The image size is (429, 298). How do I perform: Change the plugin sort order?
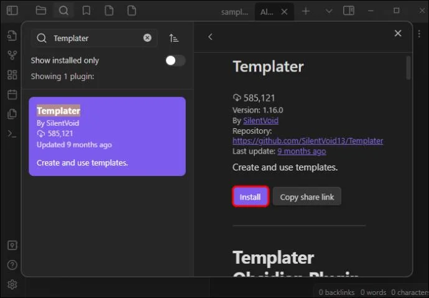pyautogui.click(x=173, y=38)
